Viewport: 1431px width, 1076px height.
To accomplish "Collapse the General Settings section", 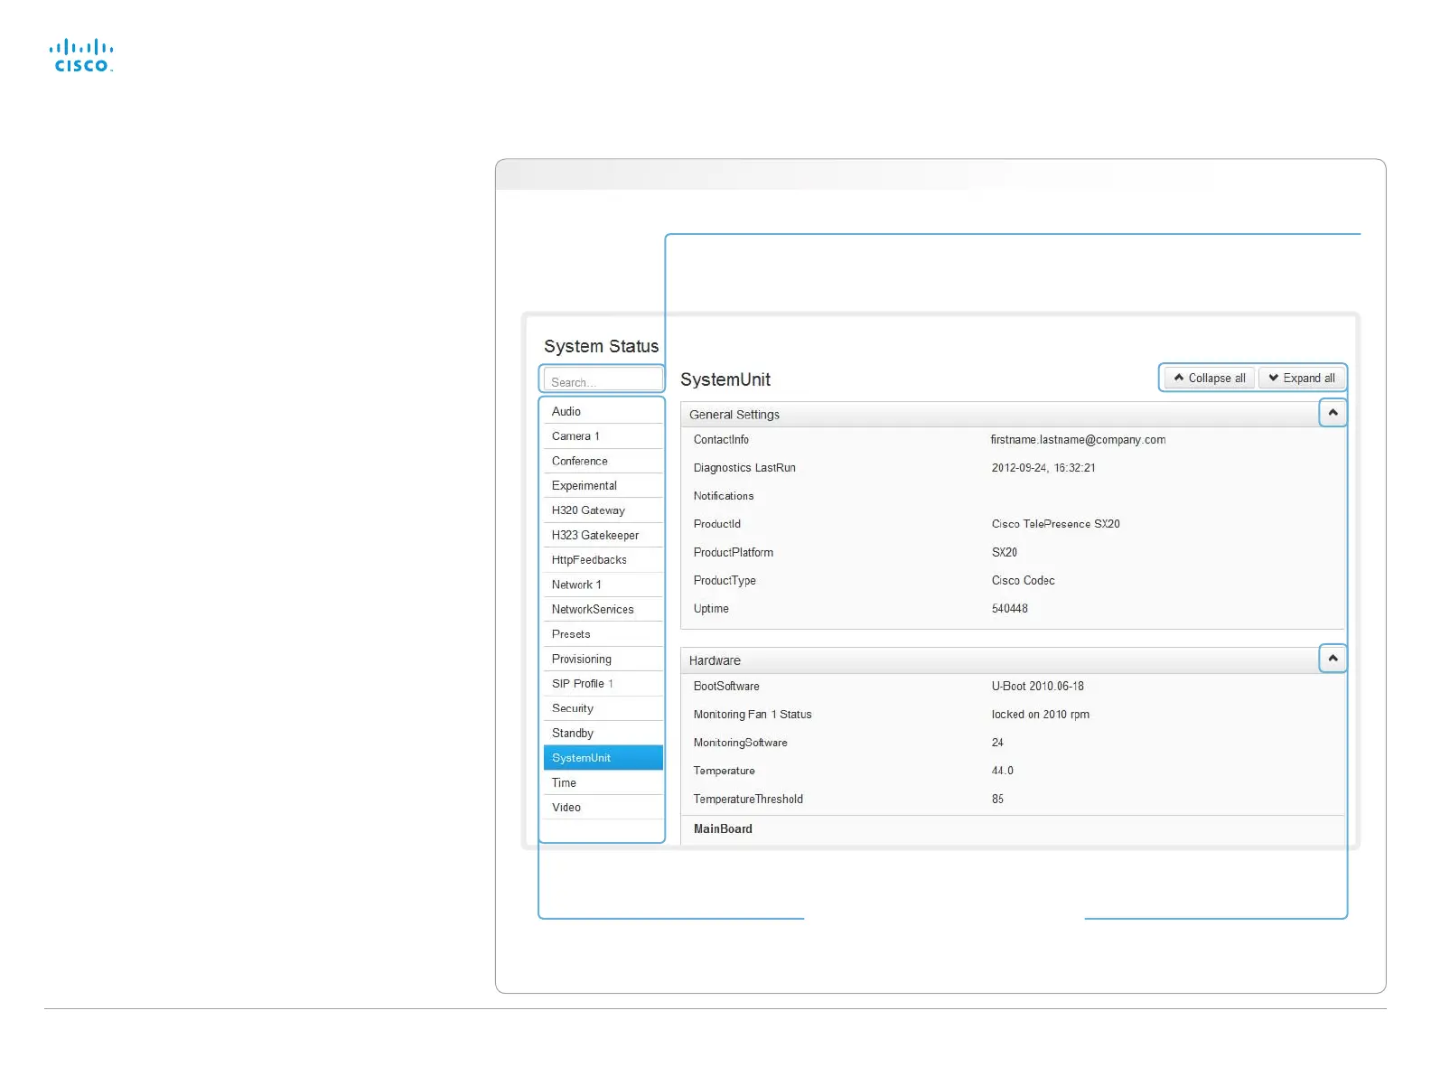I will [1333, 413].
